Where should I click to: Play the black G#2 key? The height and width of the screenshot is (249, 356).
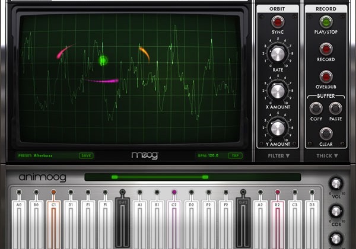pyautogui.click(x=243, y=222)
